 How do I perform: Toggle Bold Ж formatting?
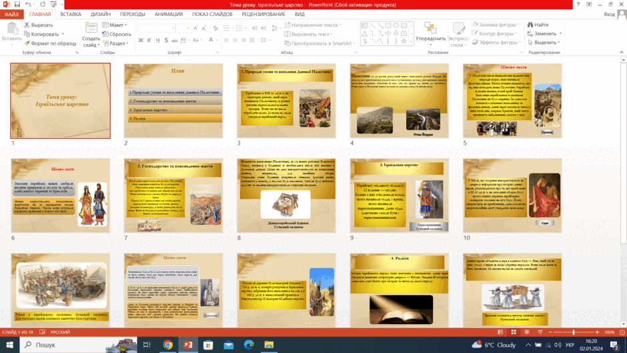[x=140, y=40]
